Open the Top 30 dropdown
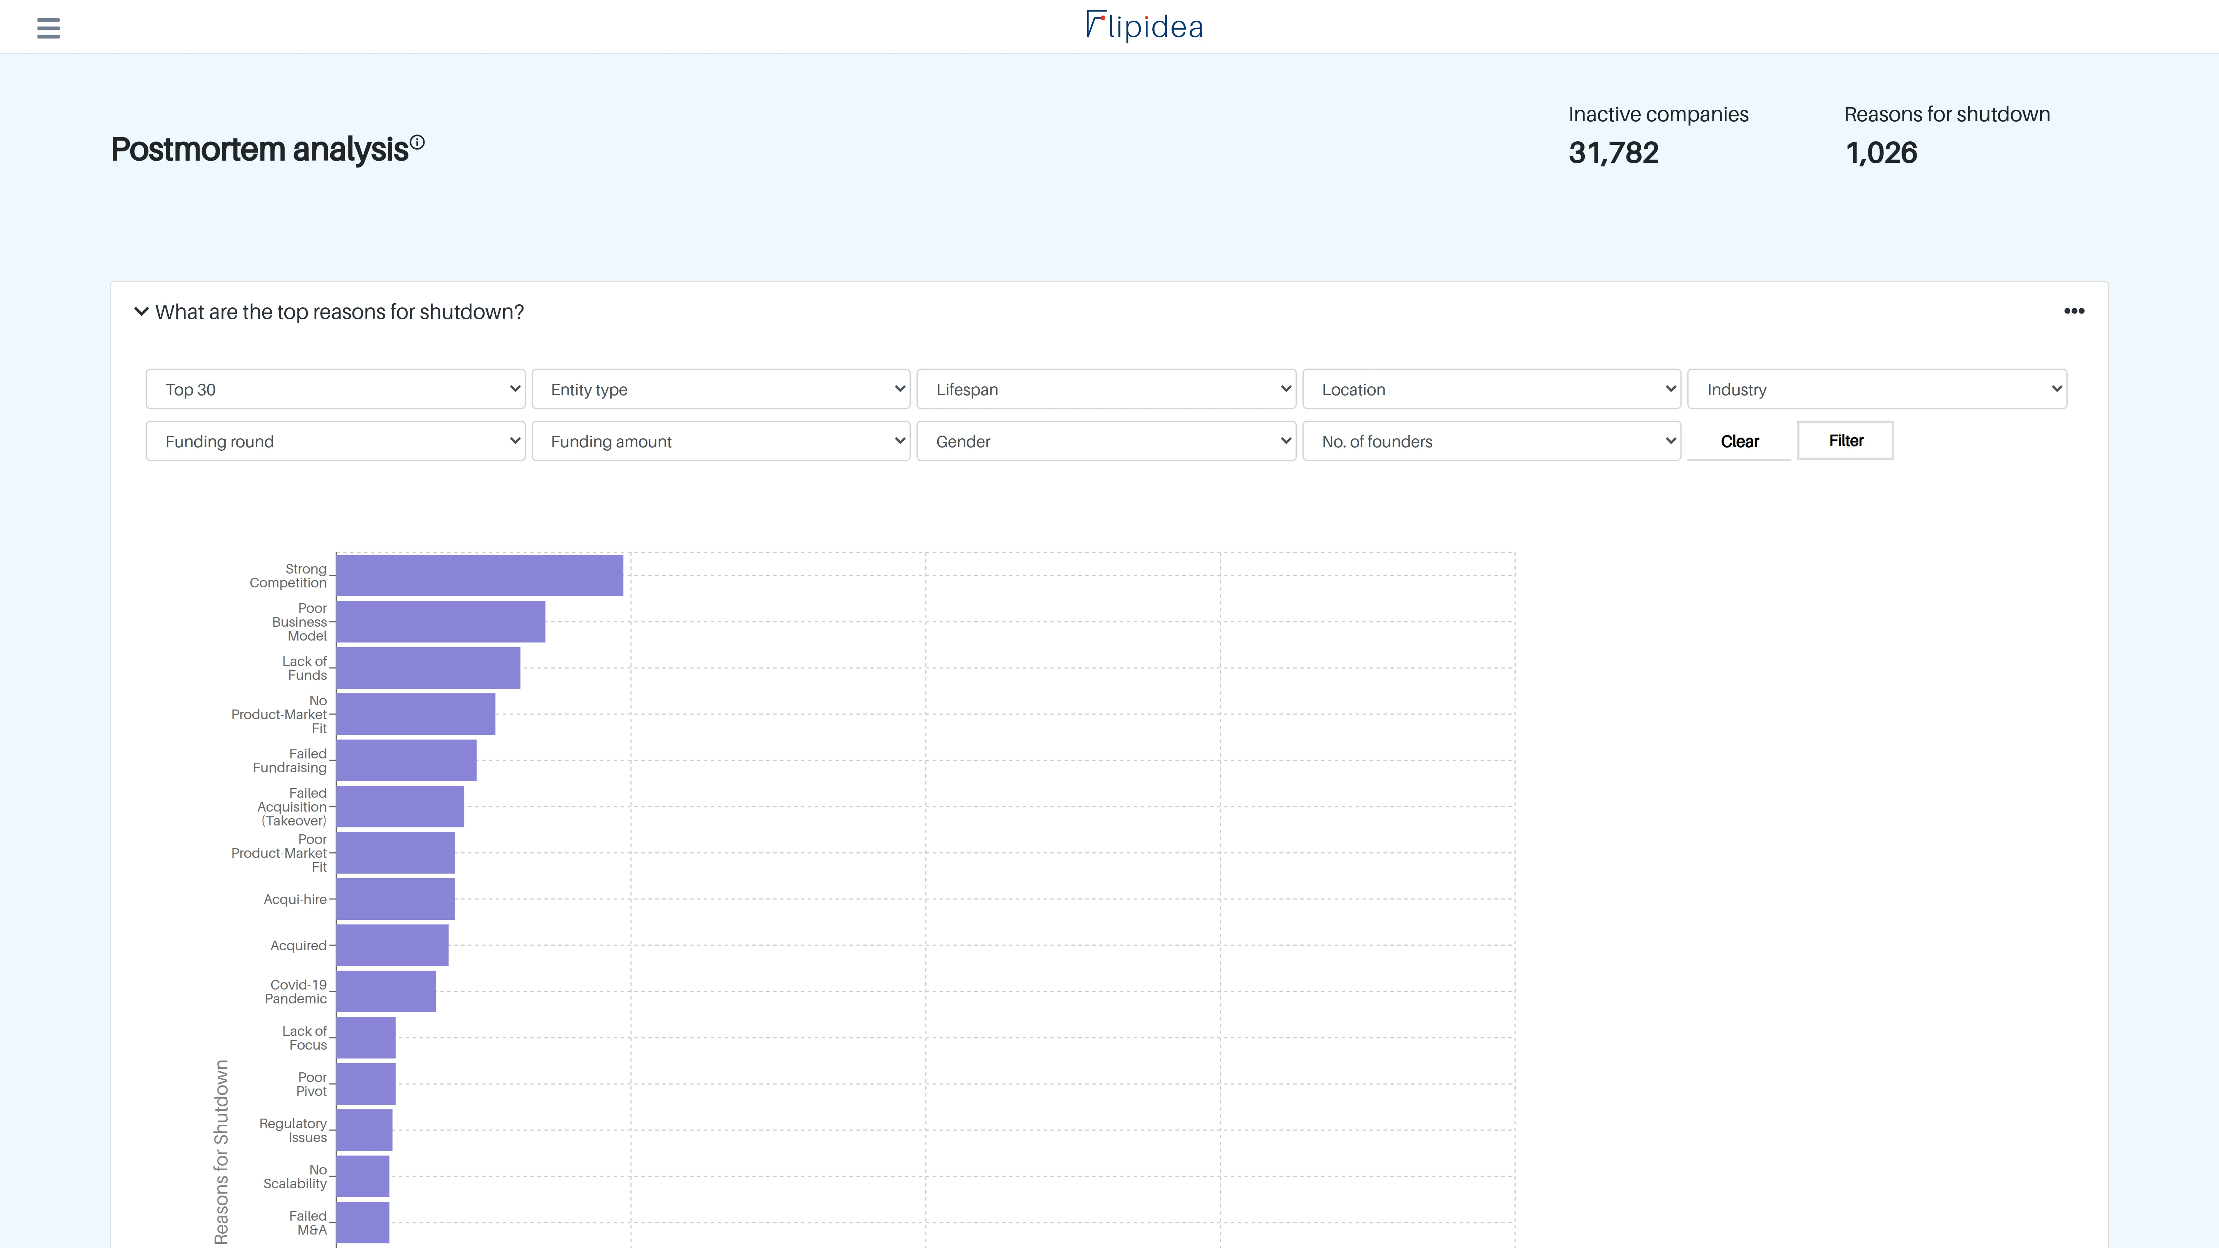The height and width of the screenshot is (1248, 2219). coord(335,389)
